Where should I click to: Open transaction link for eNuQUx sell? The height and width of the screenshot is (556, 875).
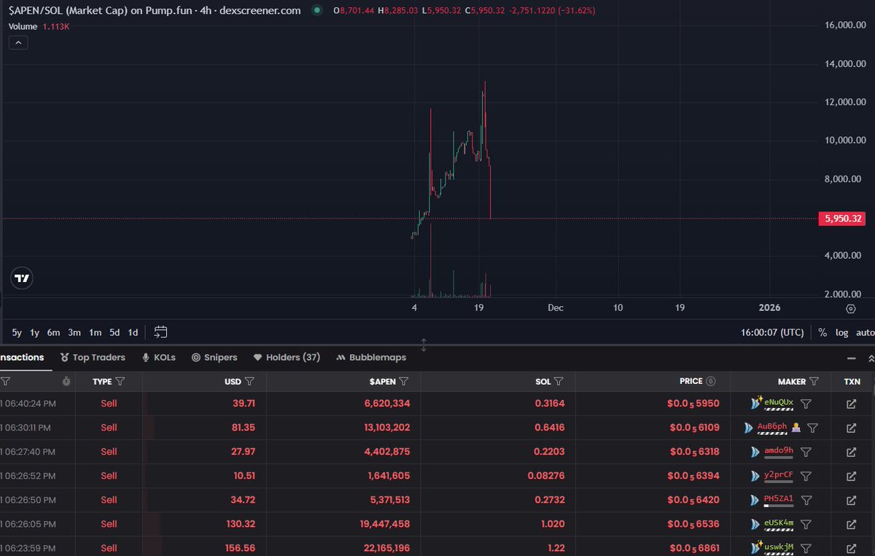tap(851, 404)
